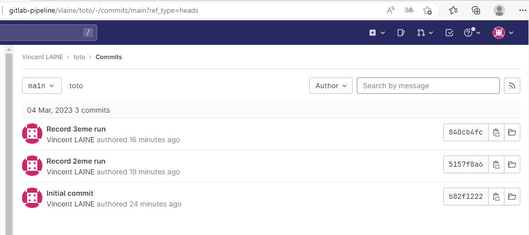Expand the help menu chevron
Screen dimensions: 529x235
(478, 33)
